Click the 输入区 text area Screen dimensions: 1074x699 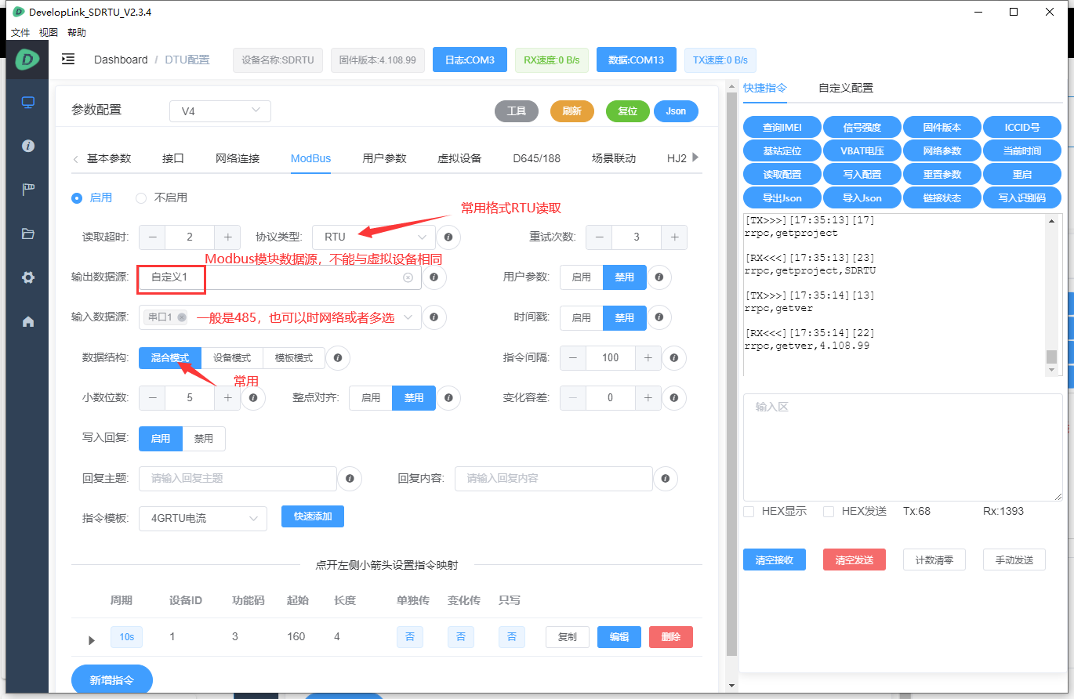click(903, 447)
